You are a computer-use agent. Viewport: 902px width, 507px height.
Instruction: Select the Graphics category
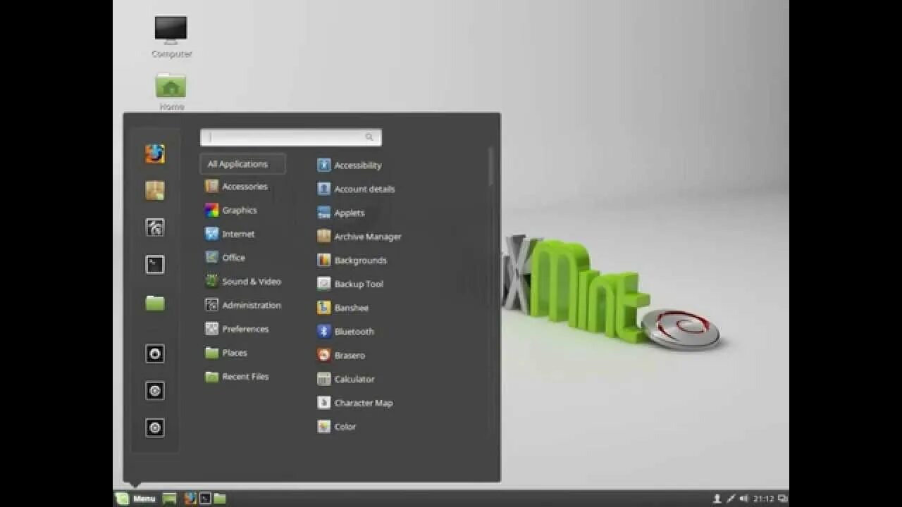pyautogui.click(x=231, y=210)
